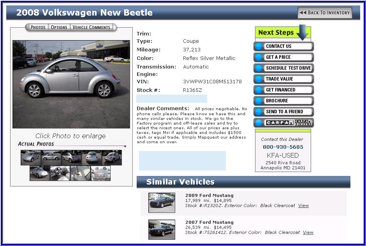This screenshot has height=246, width=366.
Task: Click the Get A Price button
Action: point(283,57)
